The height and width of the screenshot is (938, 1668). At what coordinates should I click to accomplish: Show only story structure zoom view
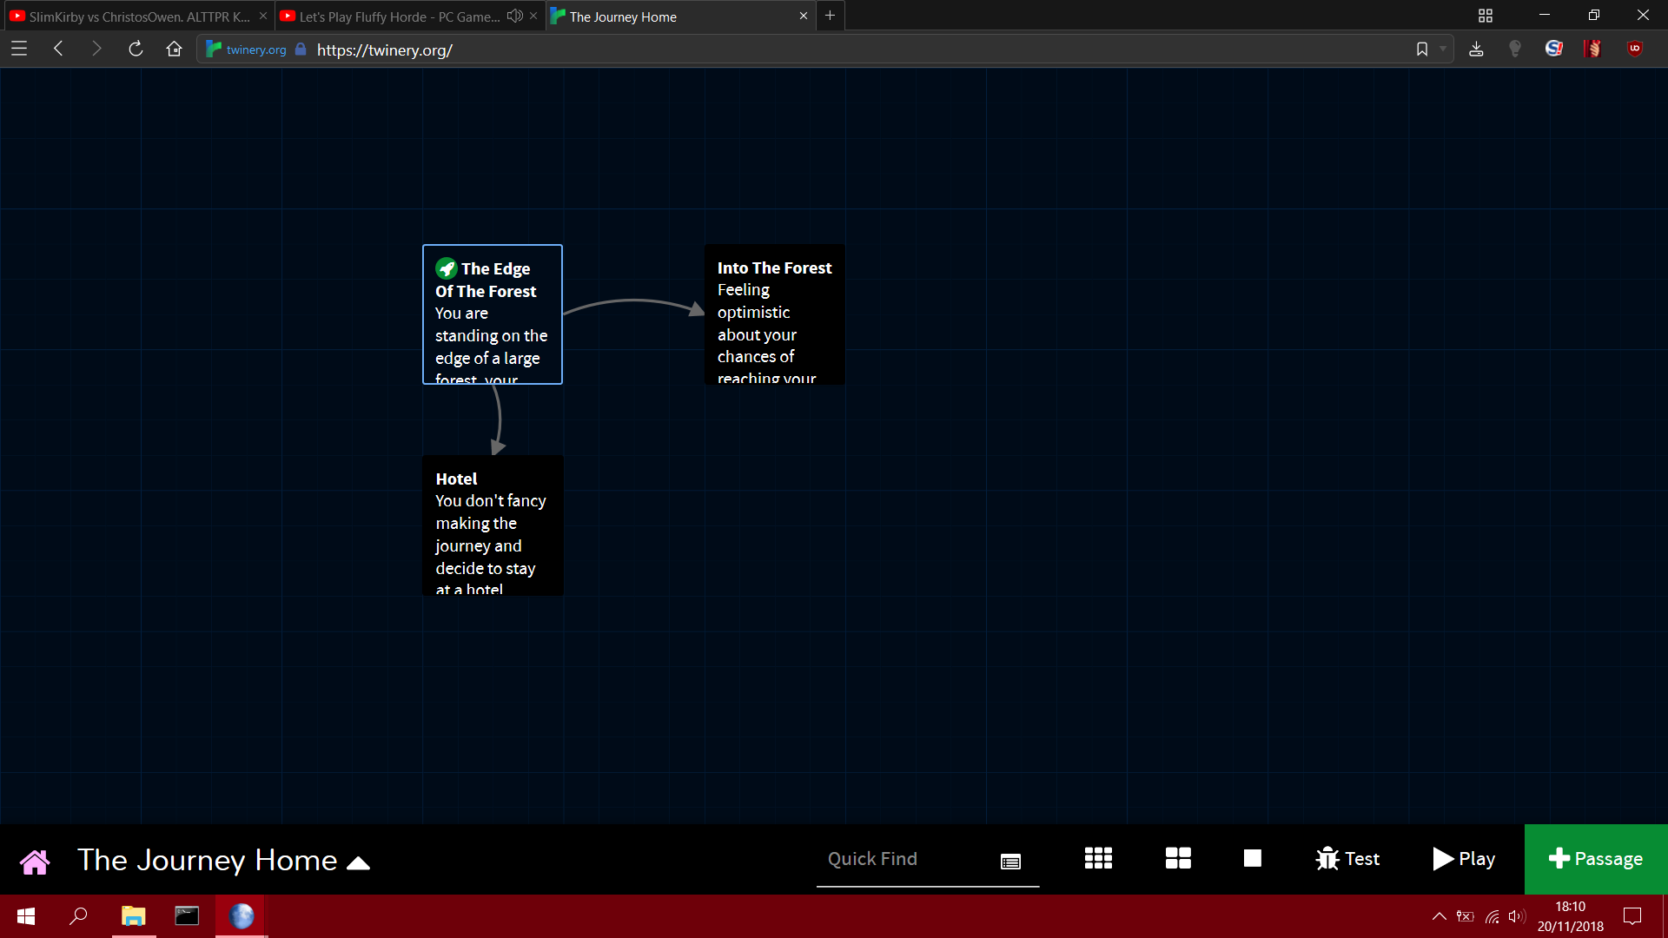(x=1098, y=859)
